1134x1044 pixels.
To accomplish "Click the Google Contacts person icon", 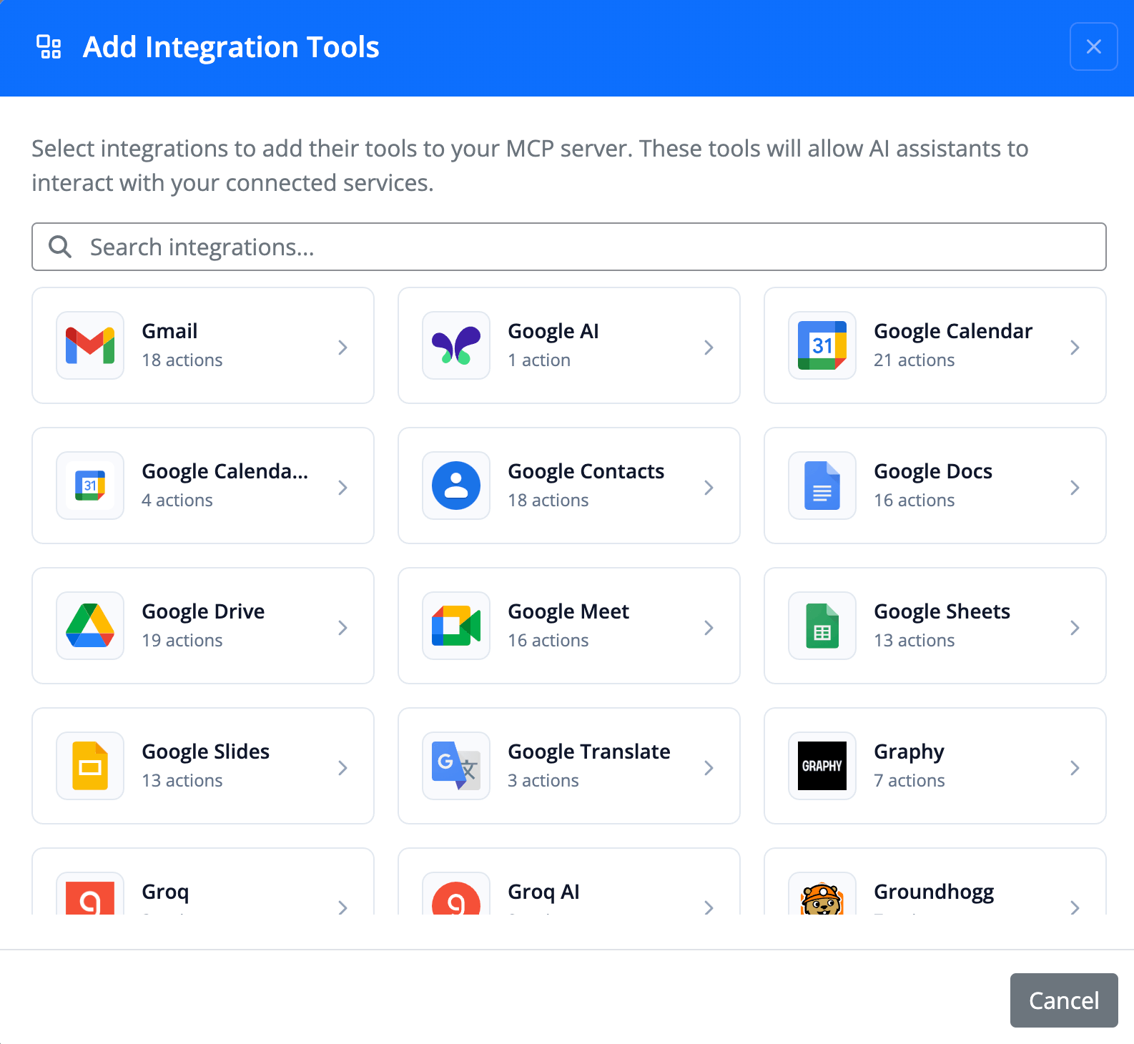I will coord(456,486).
